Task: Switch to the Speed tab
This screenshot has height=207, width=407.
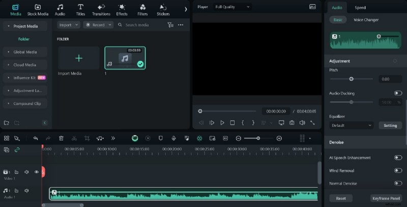Action: pos(360,8)
